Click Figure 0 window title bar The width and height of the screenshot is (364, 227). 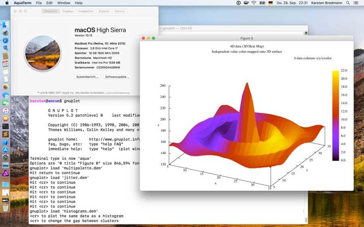tap(247, 38)
